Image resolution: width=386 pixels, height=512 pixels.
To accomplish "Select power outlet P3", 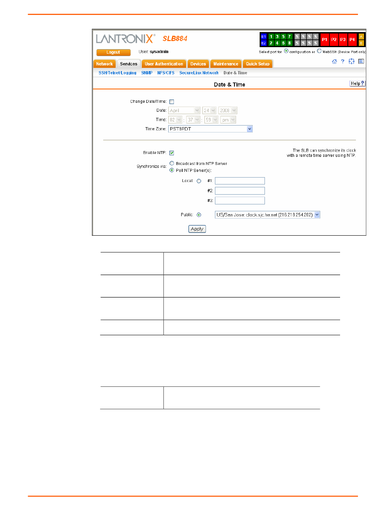I will tap(343, 39).
